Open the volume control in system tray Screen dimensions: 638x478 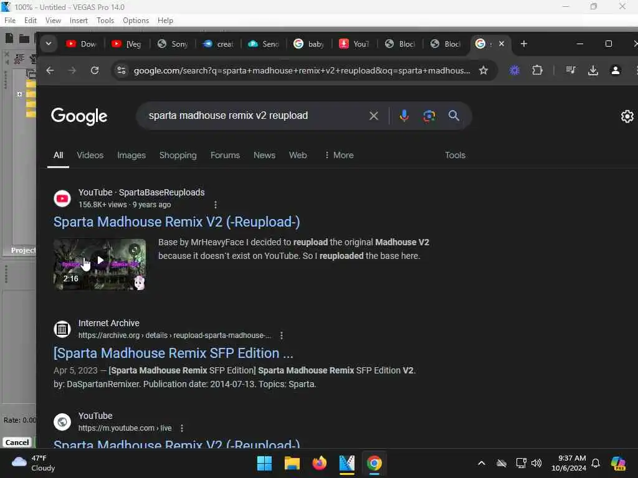click(x=536, y=463)
